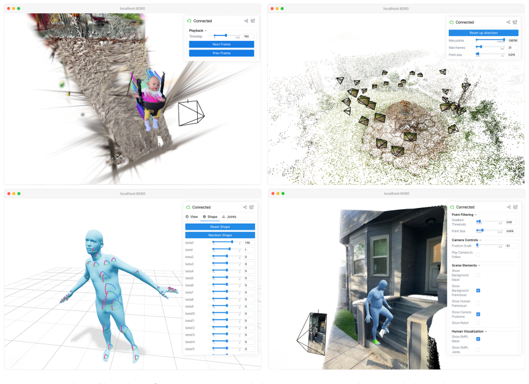Enable Show Background Mesh checkbox
The image size is (529, 384).
478,275
